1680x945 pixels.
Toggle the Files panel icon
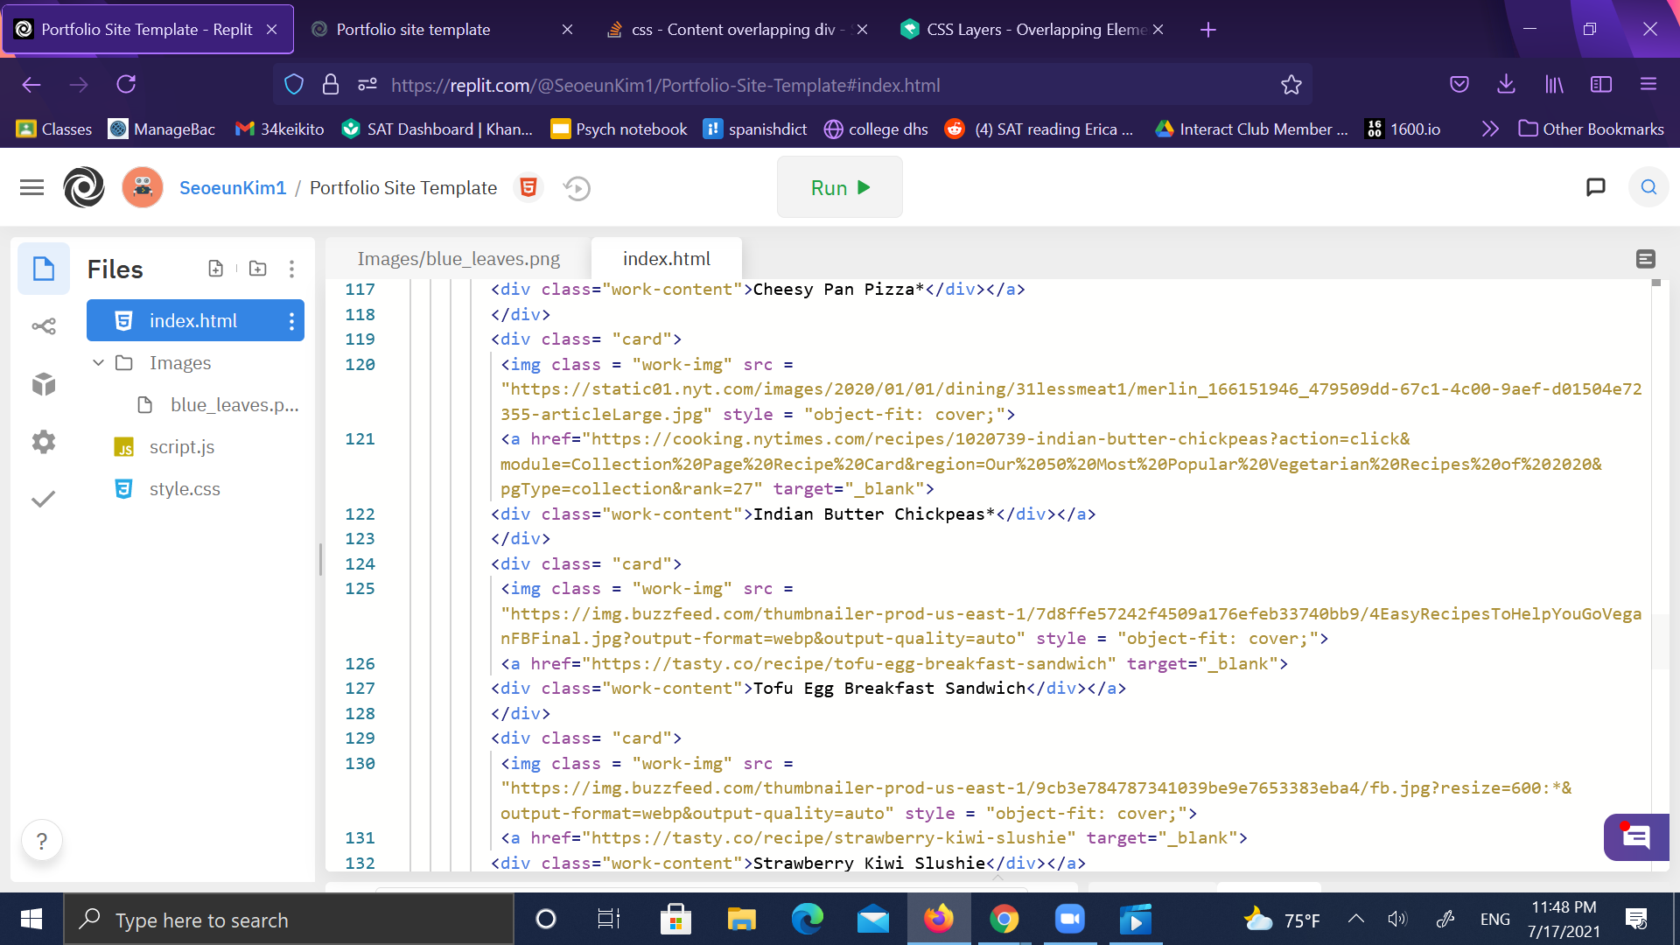click(44, 269)
